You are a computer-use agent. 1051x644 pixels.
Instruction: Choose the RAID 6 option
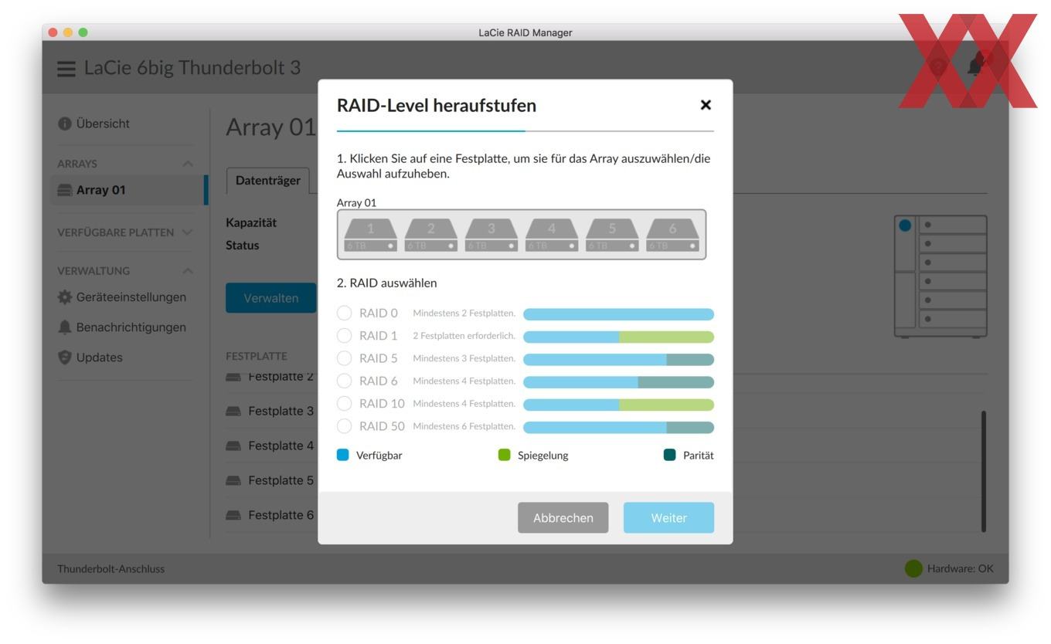tap(345, 381)
